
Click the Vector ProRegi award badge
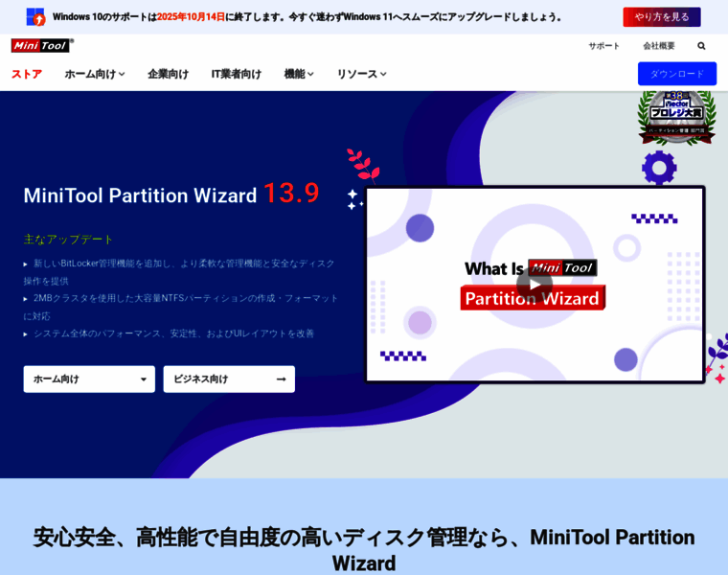click(676, 118)
